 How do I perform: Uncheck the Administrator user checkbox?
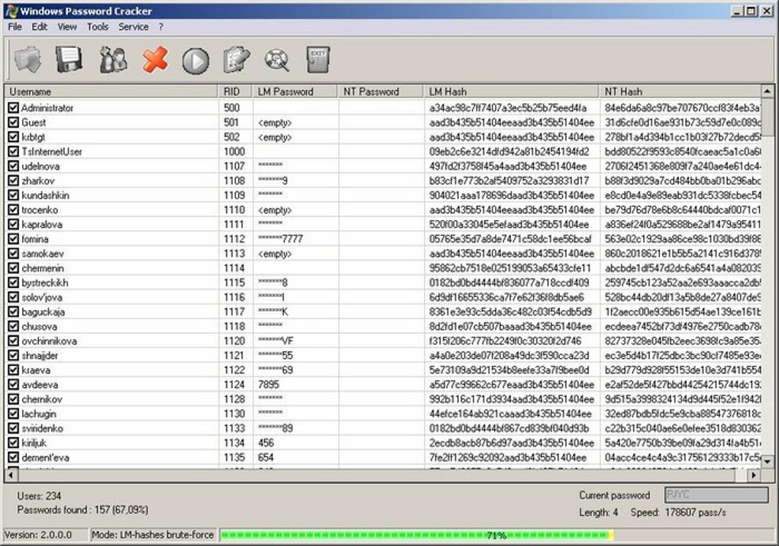coord(14,108)
